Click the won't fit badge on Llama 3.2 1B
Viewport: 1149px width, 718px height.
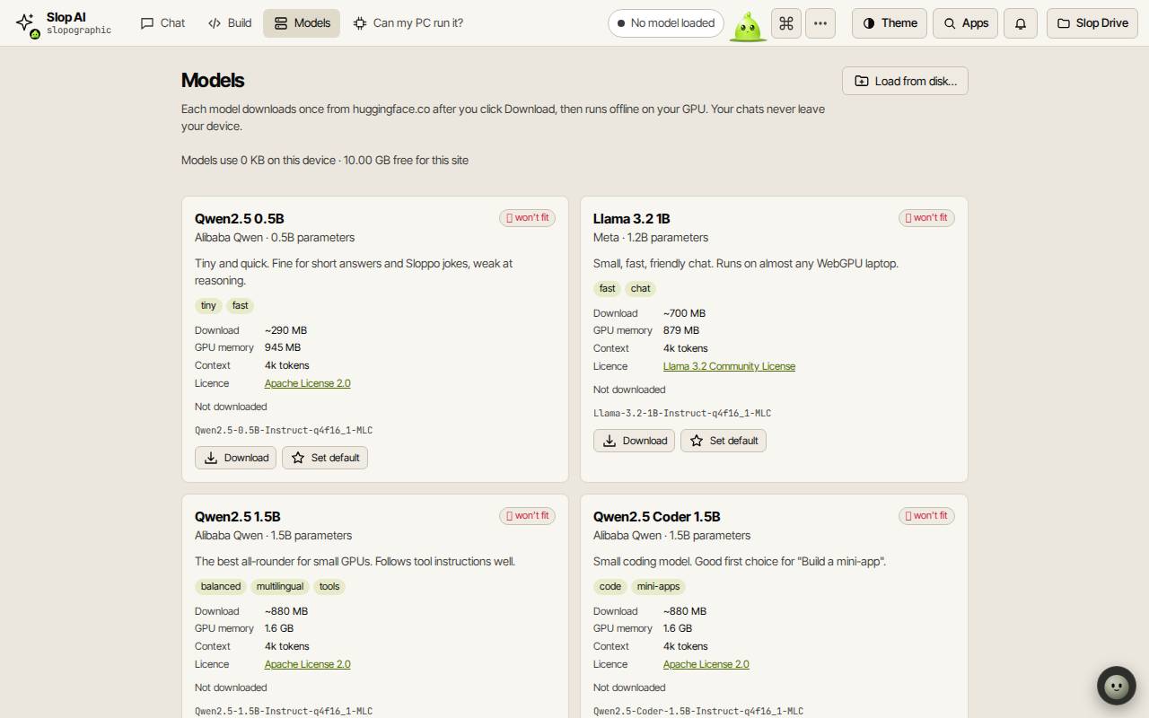point(926,218)
